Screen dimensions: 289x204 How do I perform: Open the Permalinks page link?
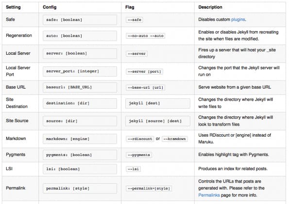click(209, 195)
